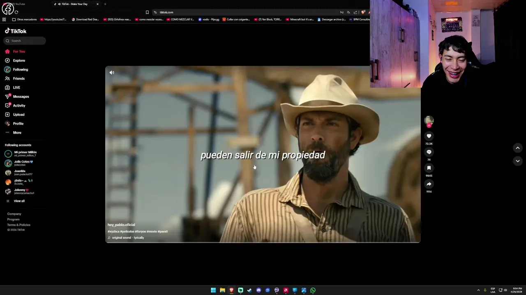Open the Following feed
The image size is (526, 295).
[16, 70]
